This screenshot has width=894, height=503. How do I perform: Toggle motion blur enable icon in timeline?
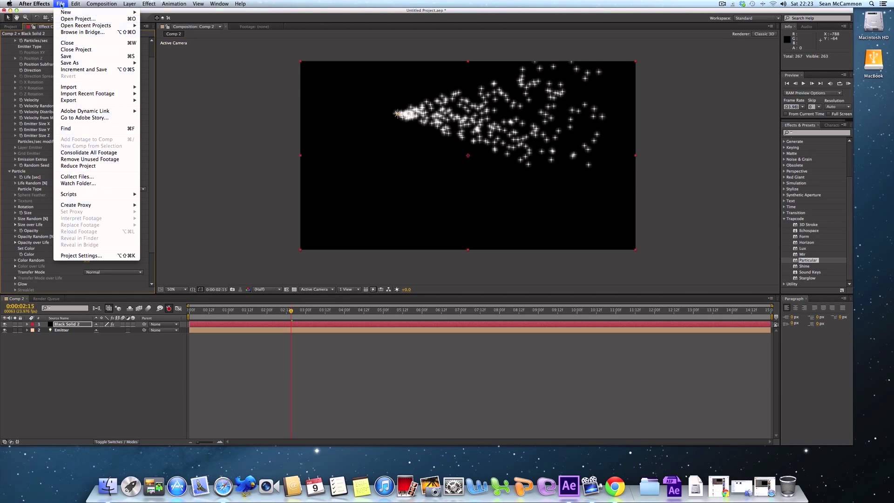[x=148, y=308]
